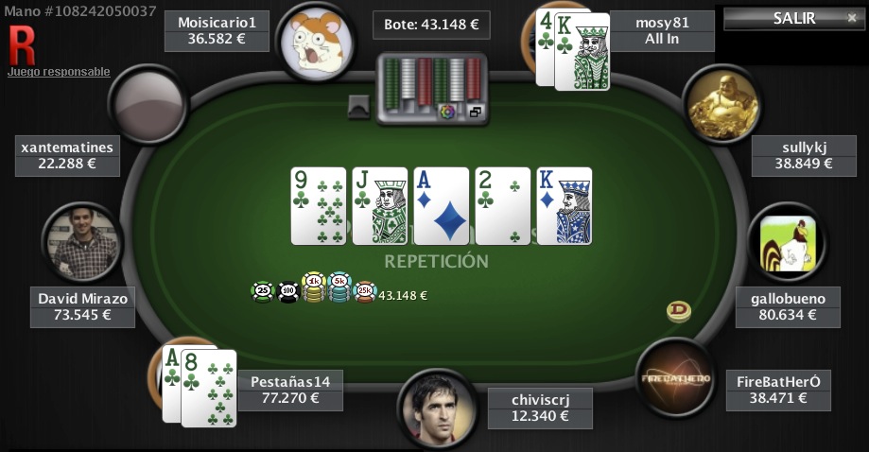Open the Juego responsable link
869x452 pixels.
click(x=59, y=72)
